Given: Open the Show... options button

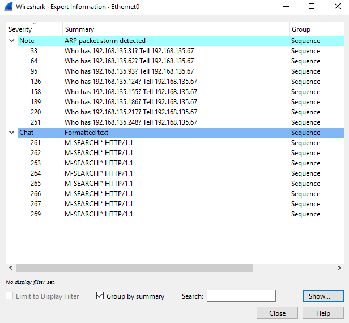Looking at the screenshot, I should [323, 296].
